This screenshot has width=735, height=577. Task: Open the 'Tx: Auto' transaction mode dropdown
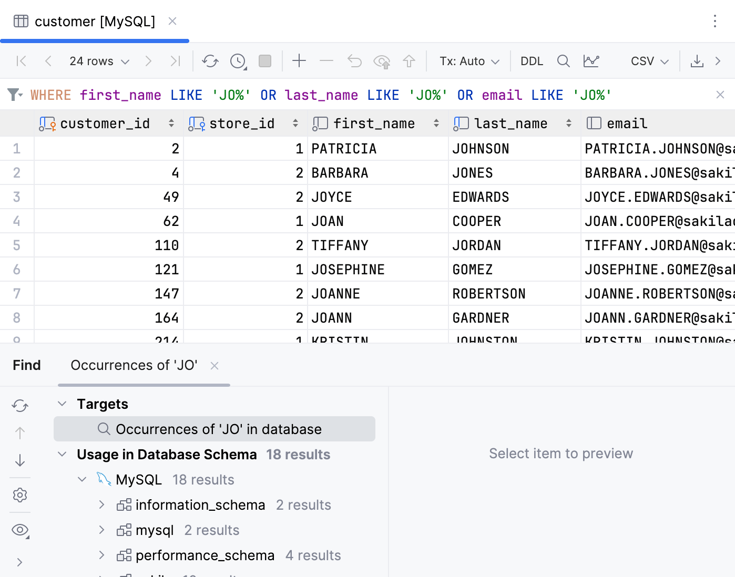point(468,61)
